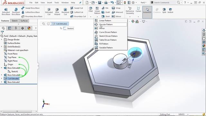This screenshot has width=206, height=116.
Task: Choose Linear Pattern from dropdown list
Action: 110,21
